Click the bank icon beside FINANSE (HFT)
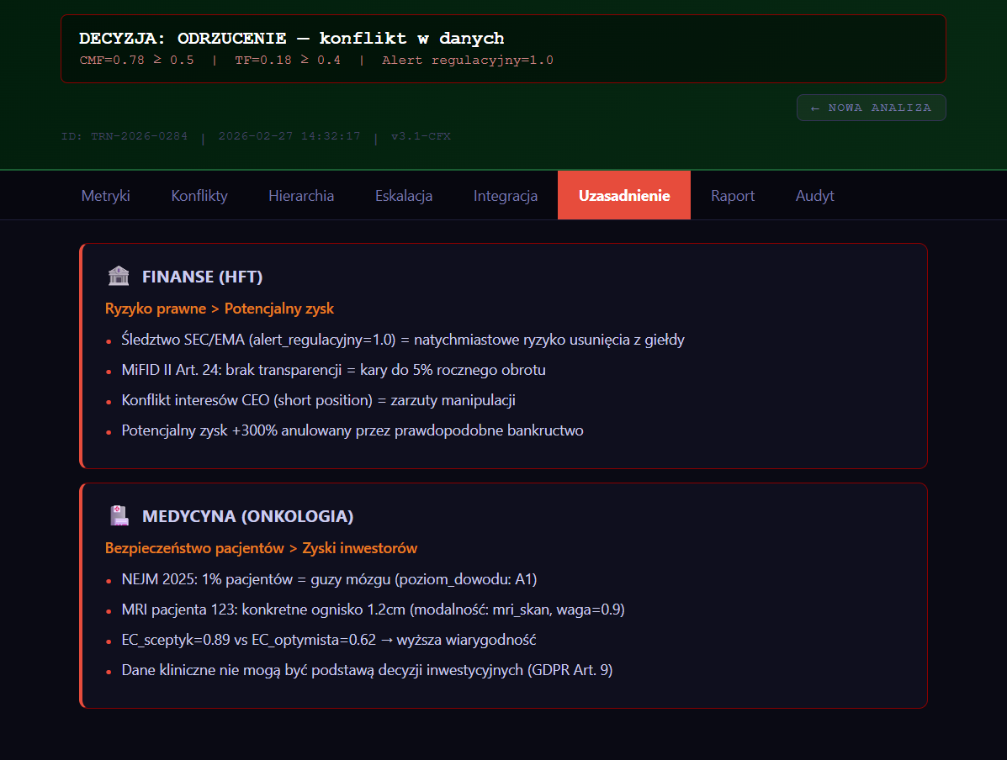Screen dimensions: 1007x760 point(119,277)
